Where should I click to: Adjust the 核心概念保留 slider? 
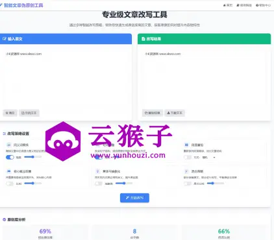click(32, 183)
